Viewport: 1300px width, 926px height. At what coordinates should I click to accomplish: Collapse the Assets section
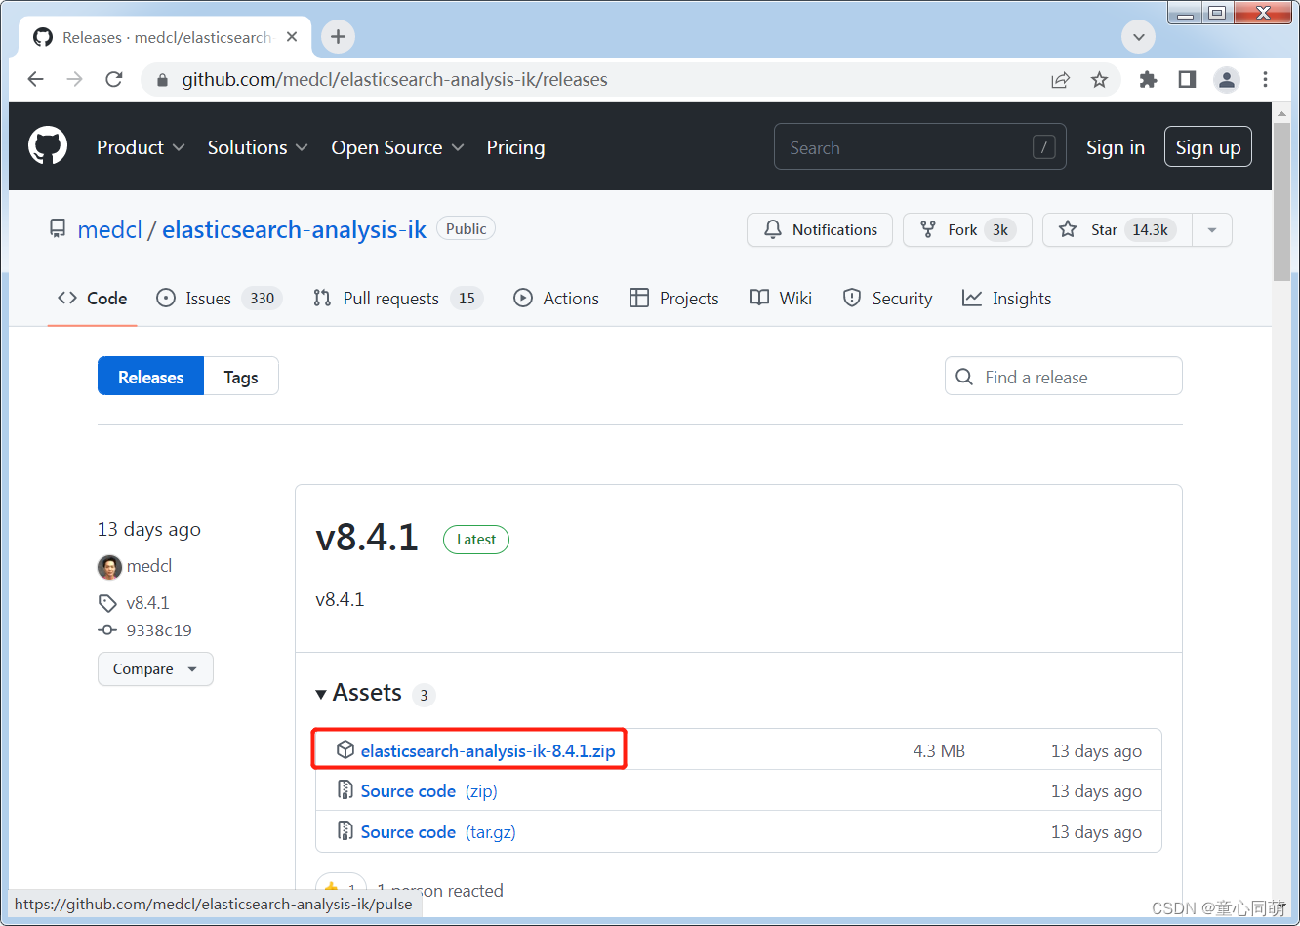pos(358,693)
